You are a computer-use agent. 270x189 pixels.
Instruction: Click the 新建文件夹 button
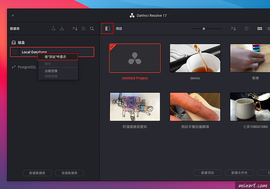coord(240,173)
